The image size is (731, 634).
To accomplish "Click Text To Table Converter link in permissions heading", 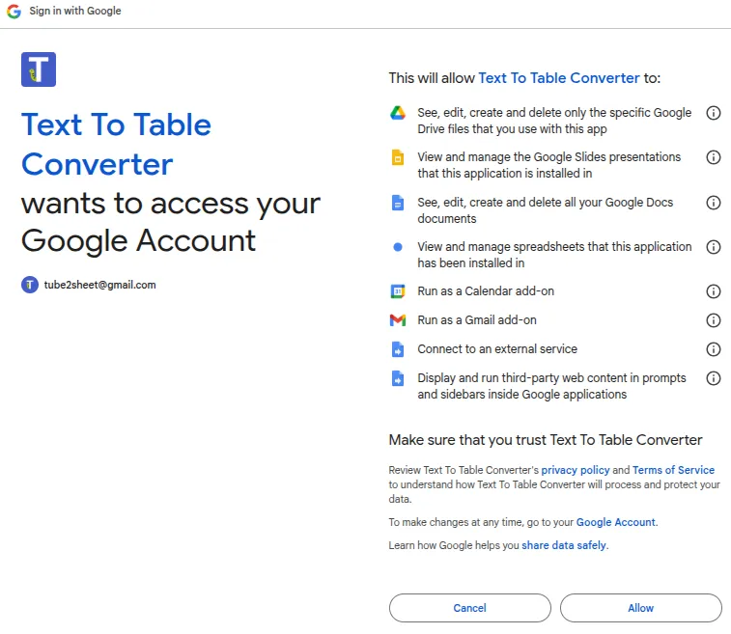I will pos(559,78).
